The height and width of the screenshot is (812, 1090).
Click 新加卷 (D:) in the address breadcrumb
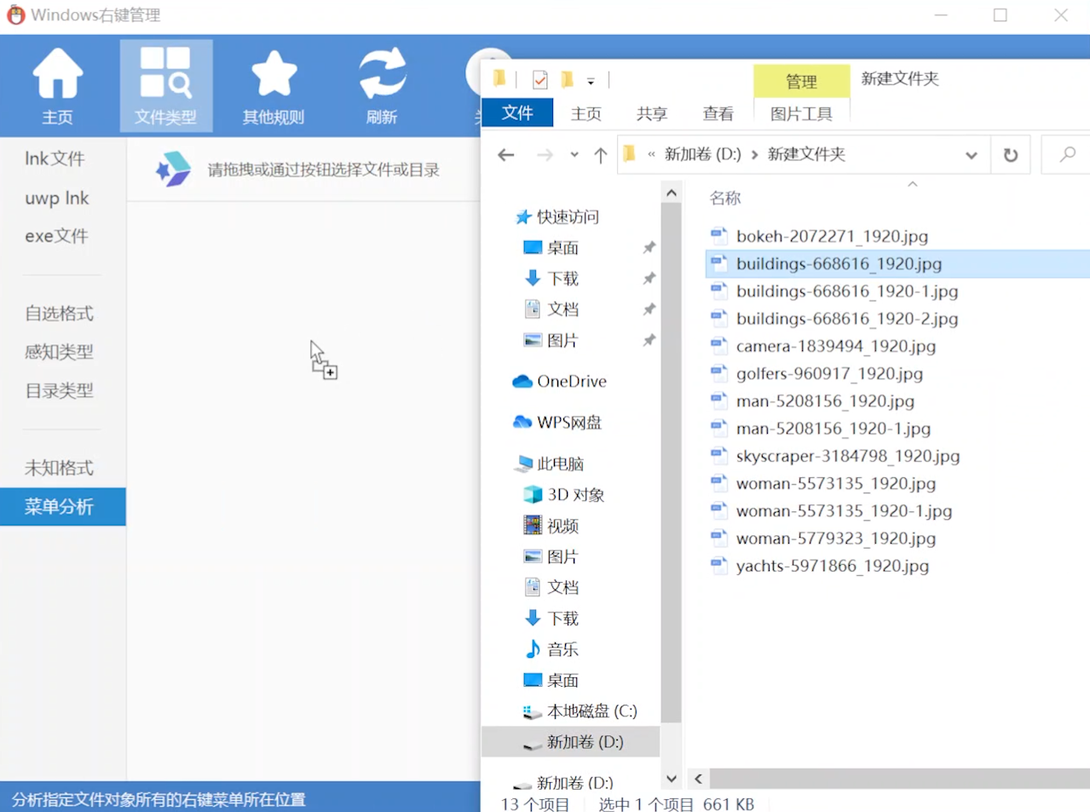tap(703, 154)
